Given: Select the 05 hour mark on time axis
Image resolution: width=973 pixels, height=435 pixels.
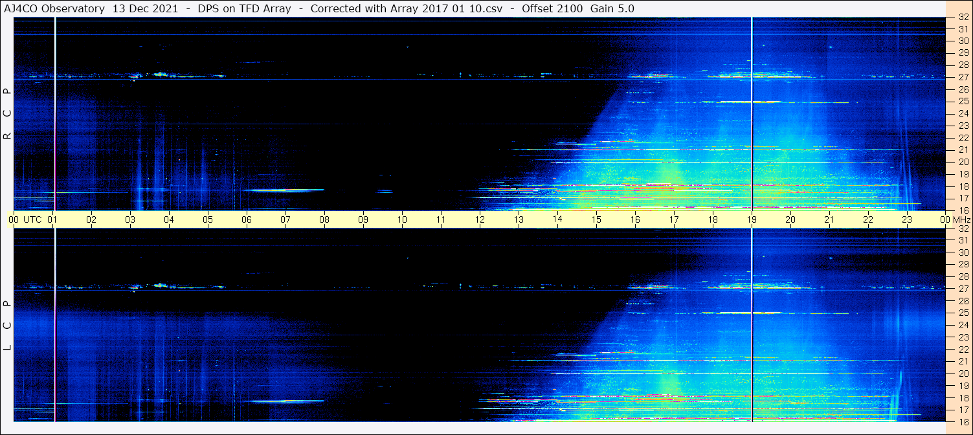Looking at the screenshot, I should tap(208, 219).
